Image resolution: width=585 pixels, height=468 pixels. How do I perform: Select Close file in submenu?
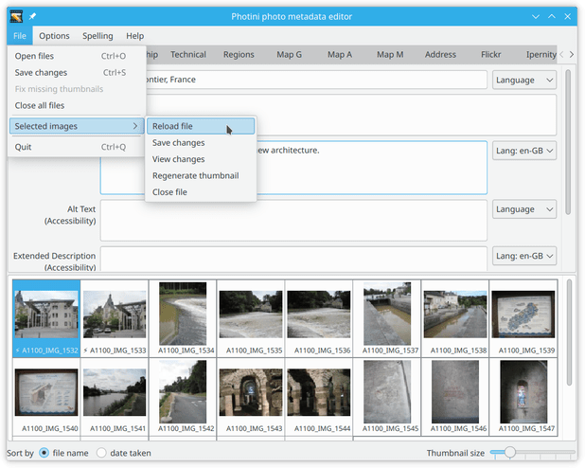point(201,192)
